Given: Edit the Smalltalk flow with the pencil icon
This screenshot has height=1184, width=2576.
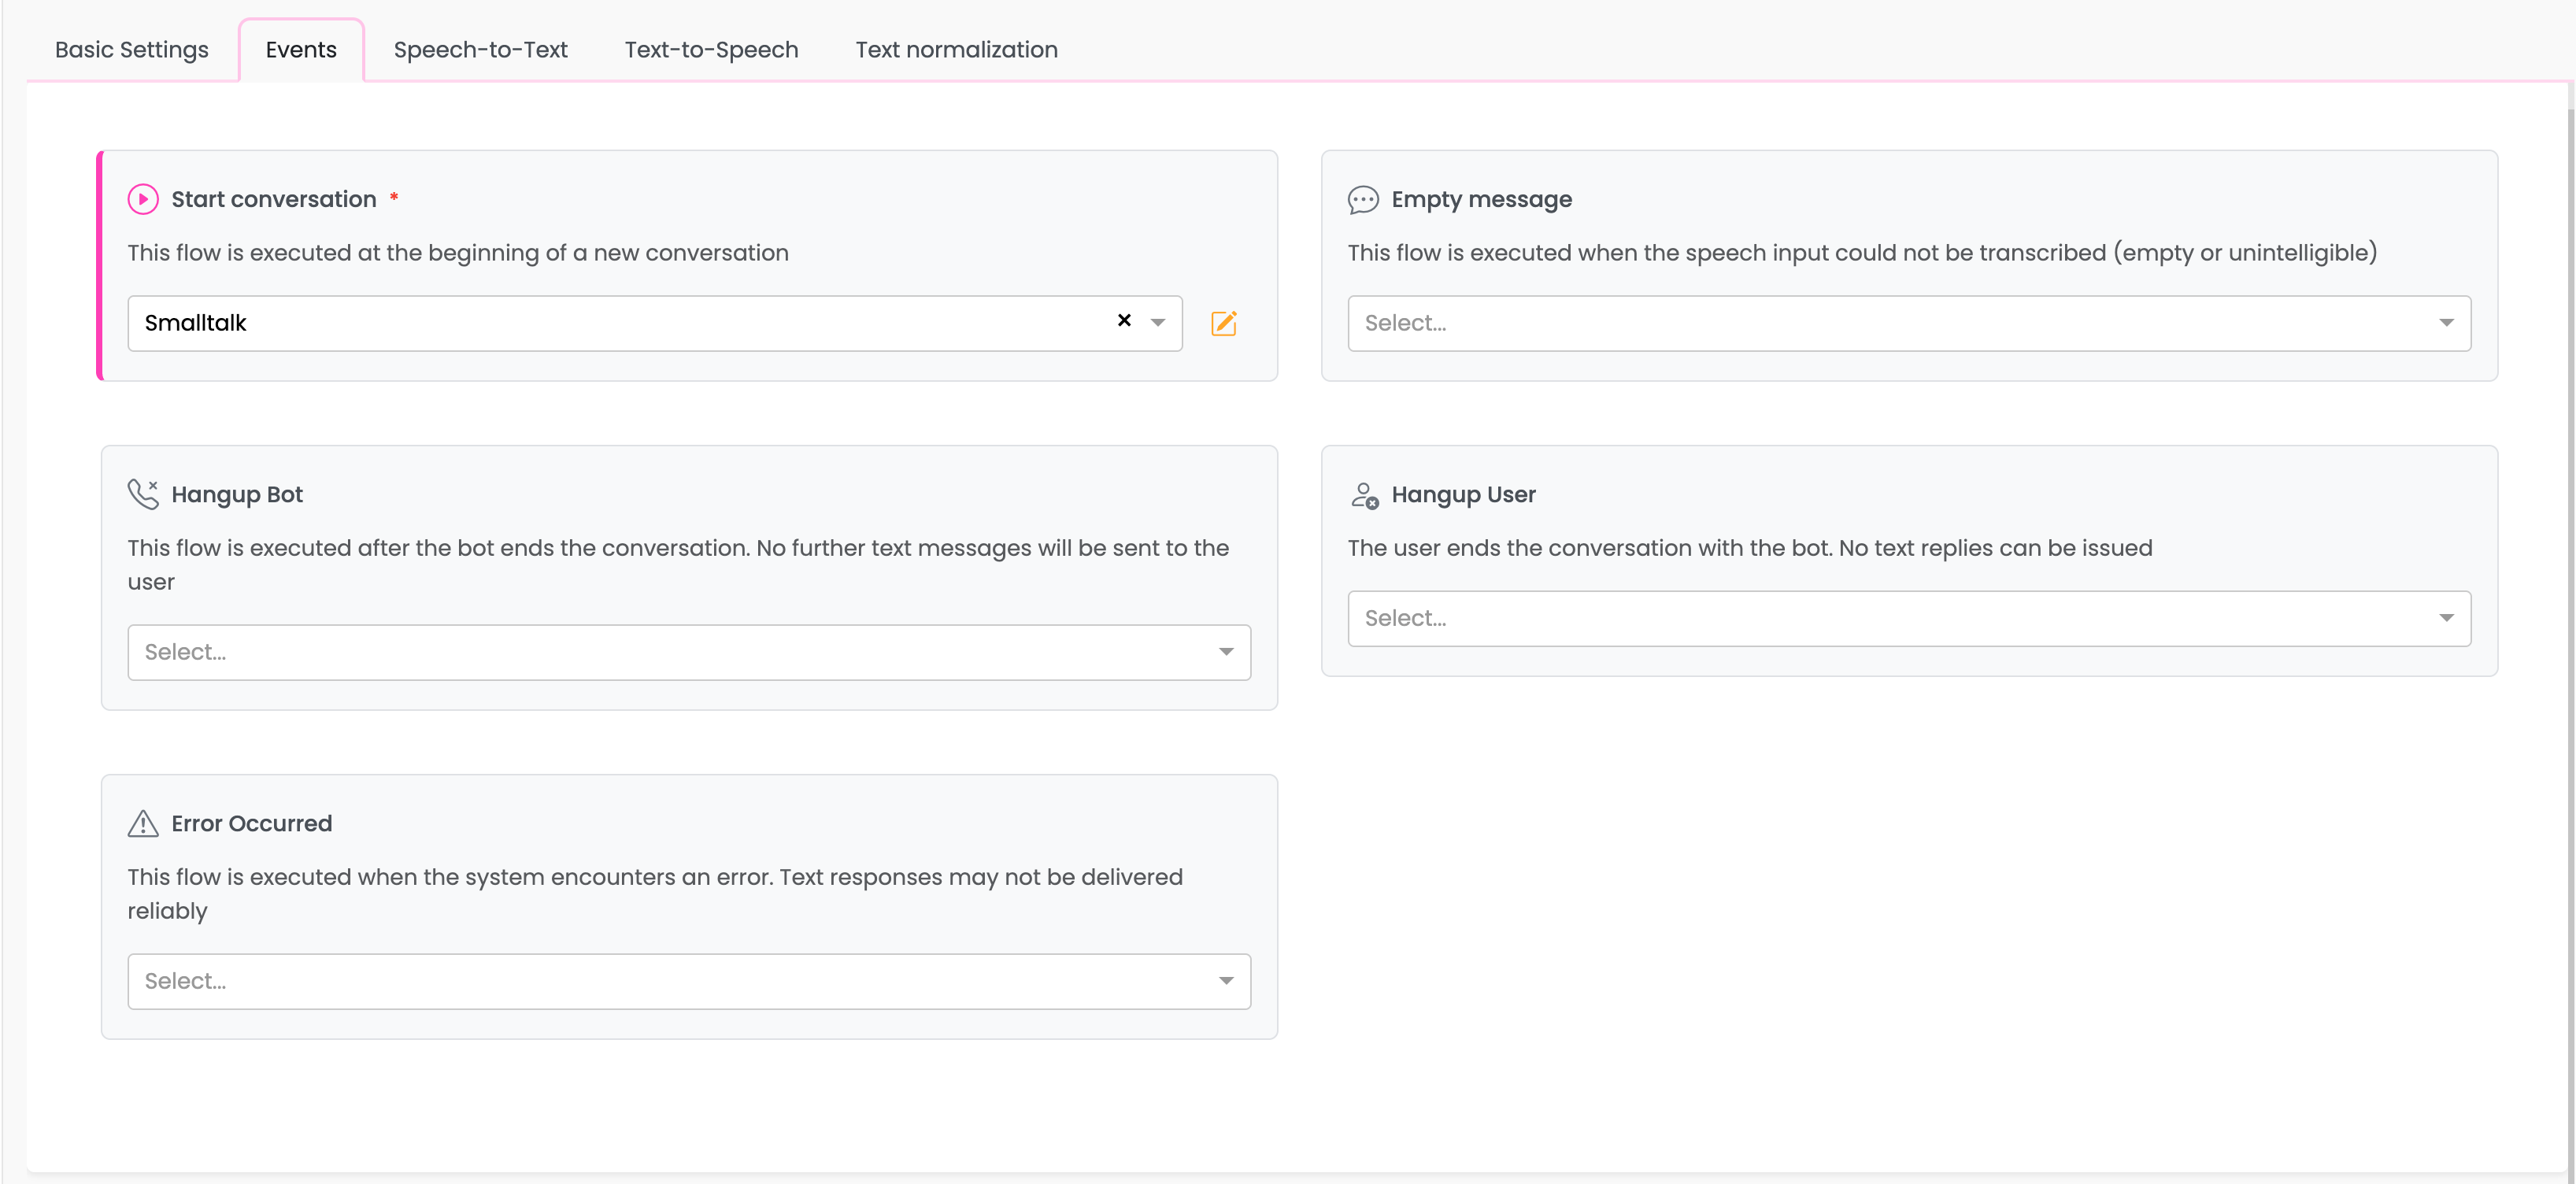Looking at the screenshot, I should (x=1224, y=323).
